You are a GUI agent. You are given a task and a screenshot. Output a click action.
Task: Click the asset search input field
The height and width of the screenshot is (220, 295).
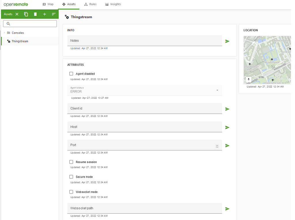point(30,24)
